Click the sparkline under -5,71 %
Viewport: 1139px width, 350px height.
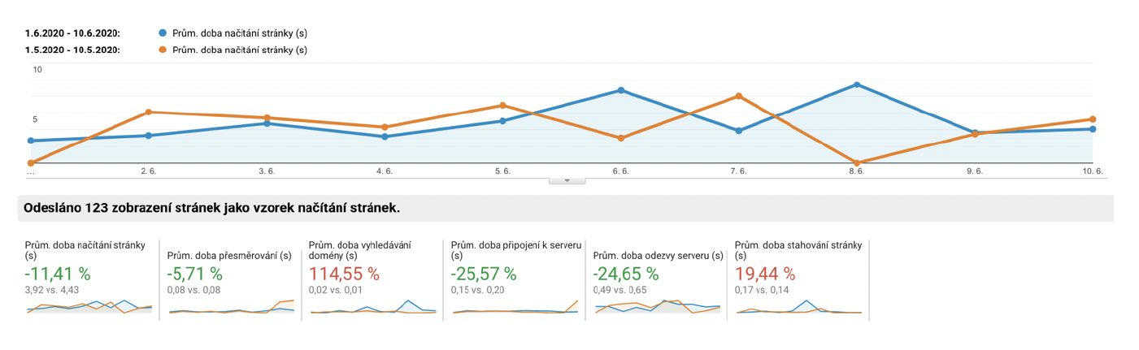click(231, 306)
